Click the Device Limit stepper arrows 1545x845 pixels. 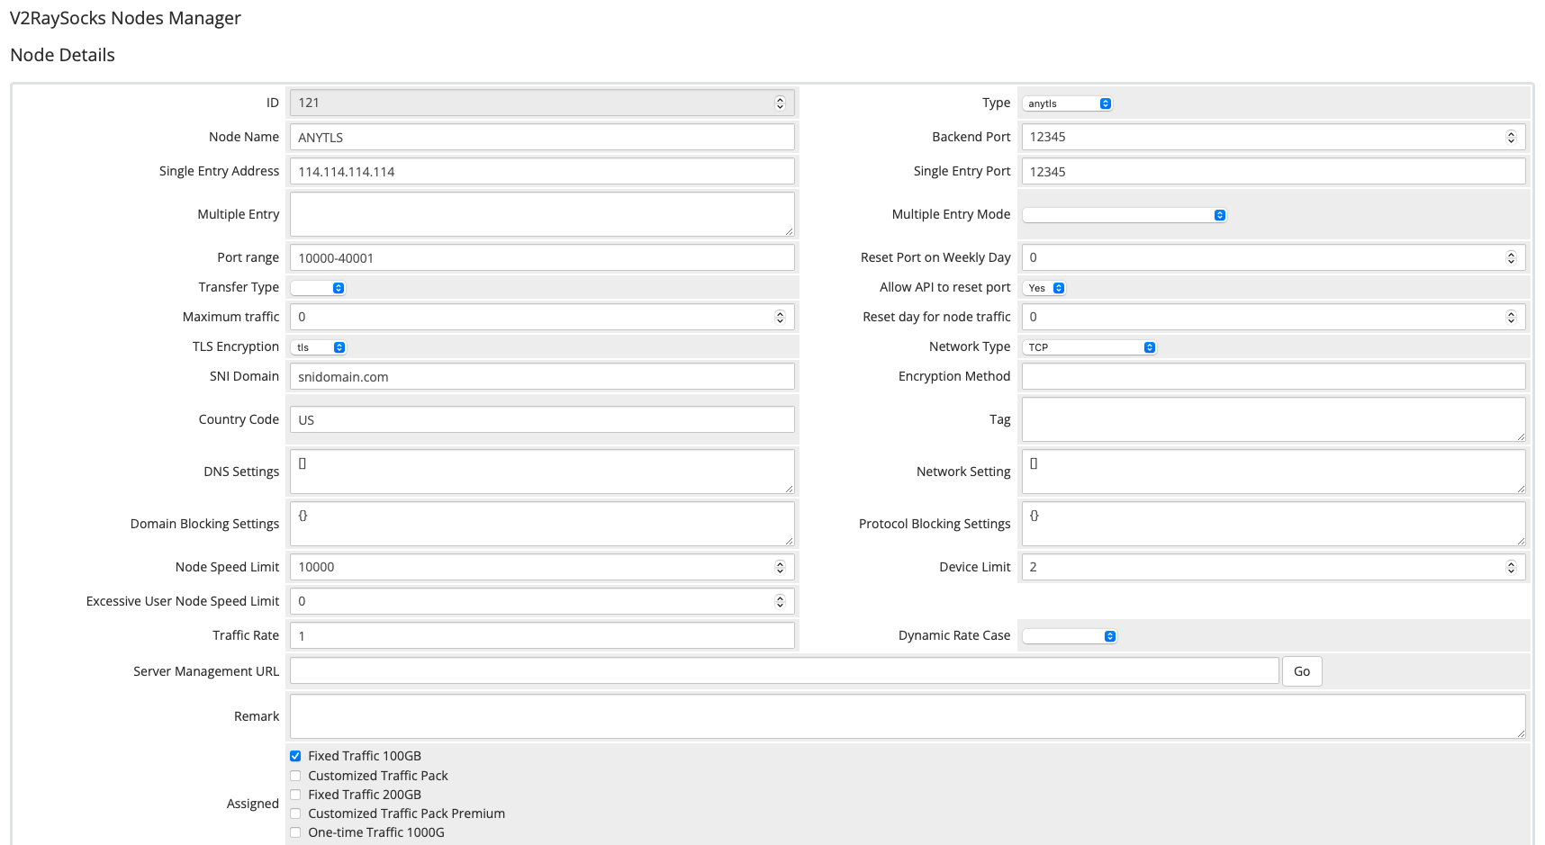point(1510,567)
